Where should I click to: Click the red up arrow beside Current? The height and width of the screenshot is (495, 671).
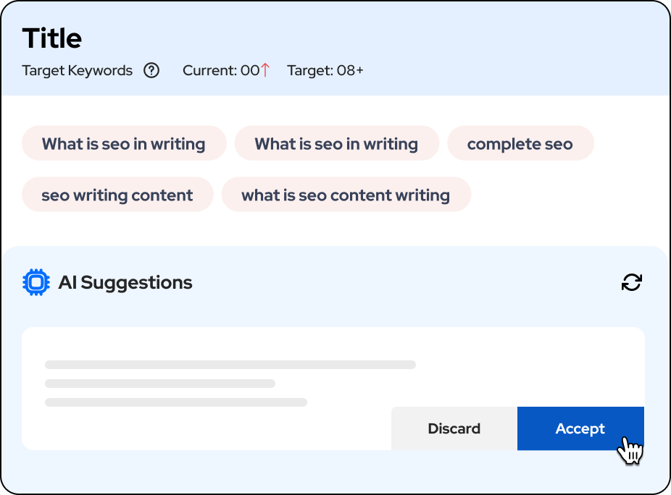(265, 70)
